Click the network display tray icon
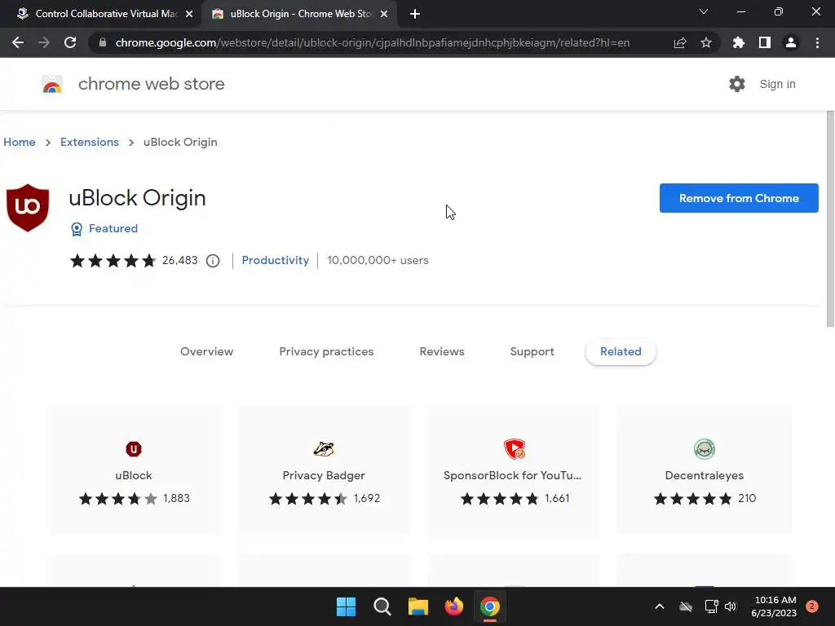 [711, 606]
